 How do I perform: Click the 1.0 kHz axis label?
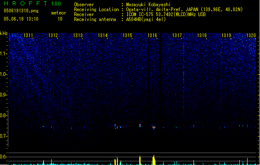4,74
